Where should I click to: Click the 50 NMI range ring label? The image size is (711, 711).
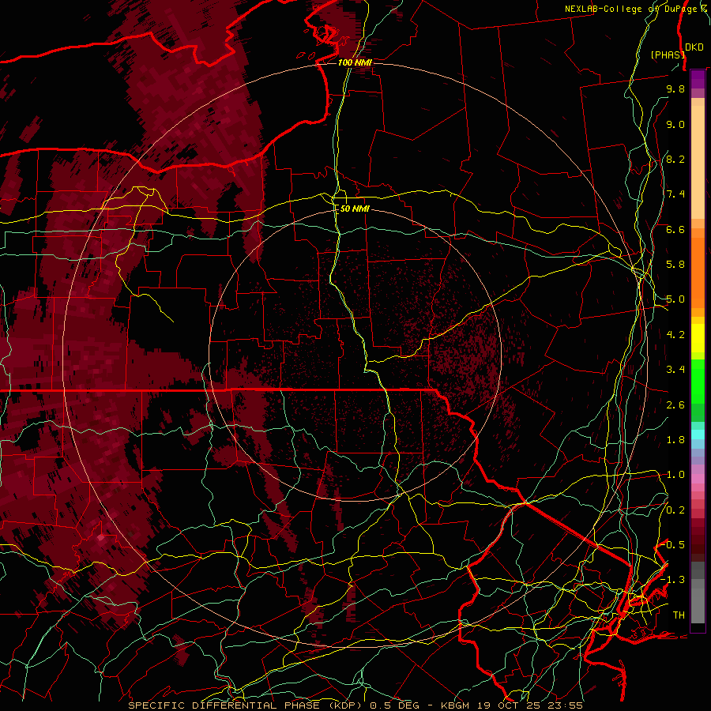(x=355, y=209)
